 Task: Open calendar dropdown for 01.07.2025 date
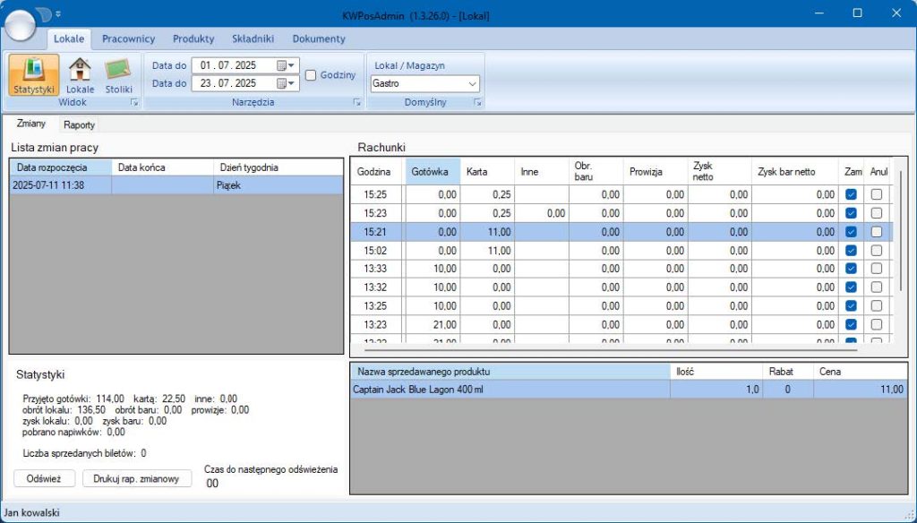(x=286, y=65)
